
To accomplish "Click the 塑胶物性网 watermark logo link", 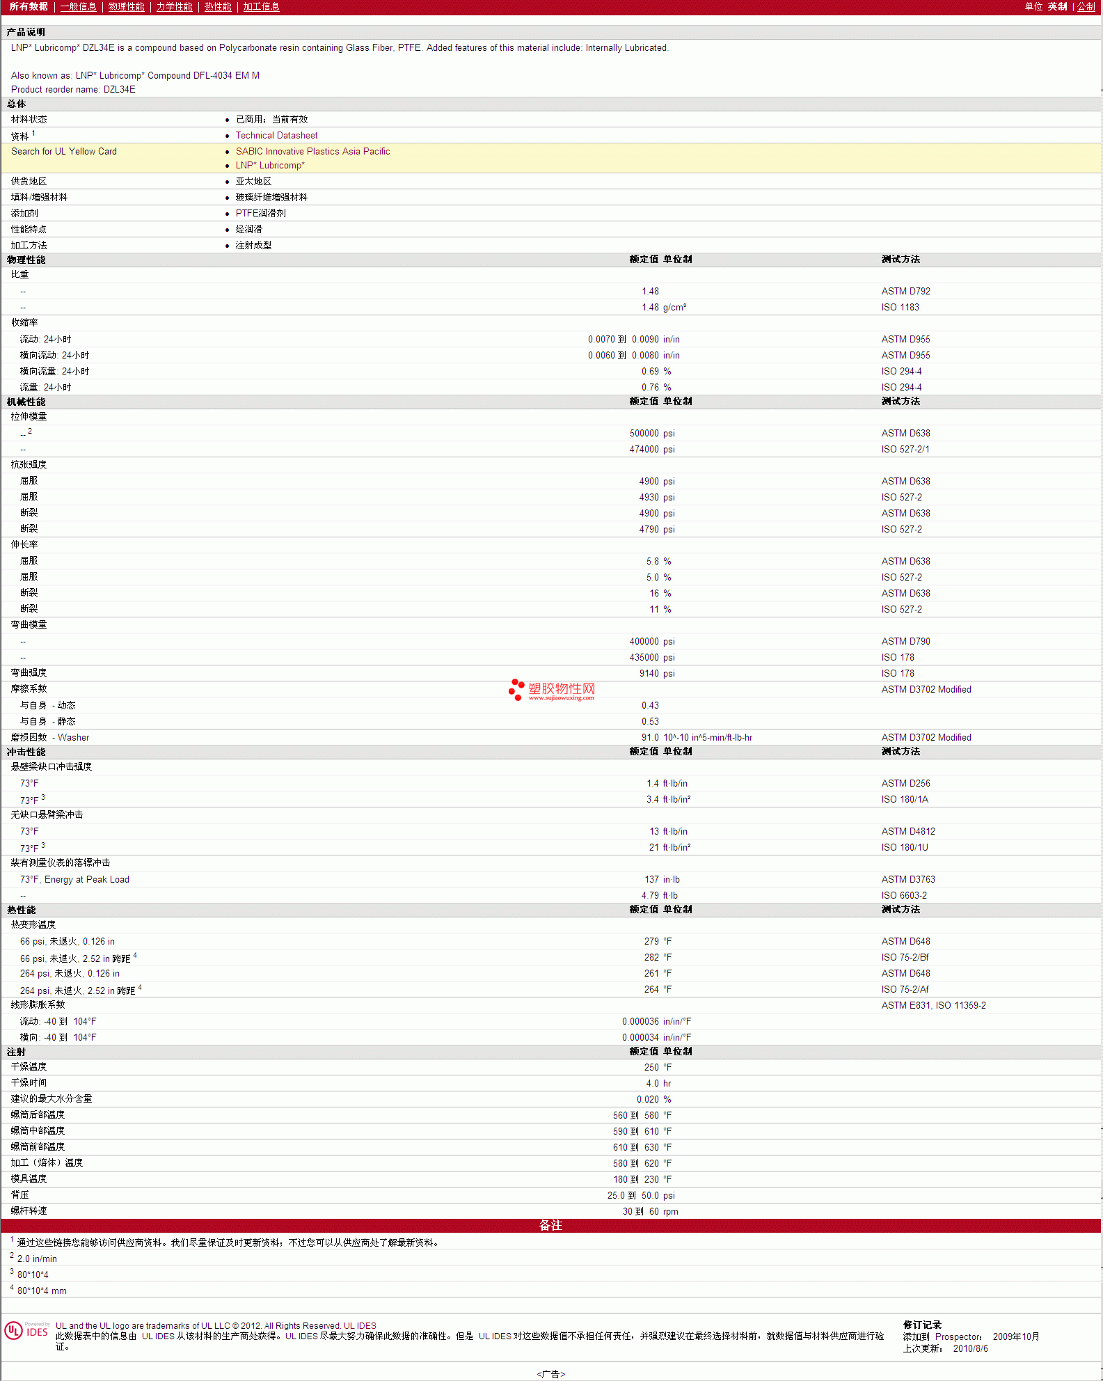I will pos(553,690).
